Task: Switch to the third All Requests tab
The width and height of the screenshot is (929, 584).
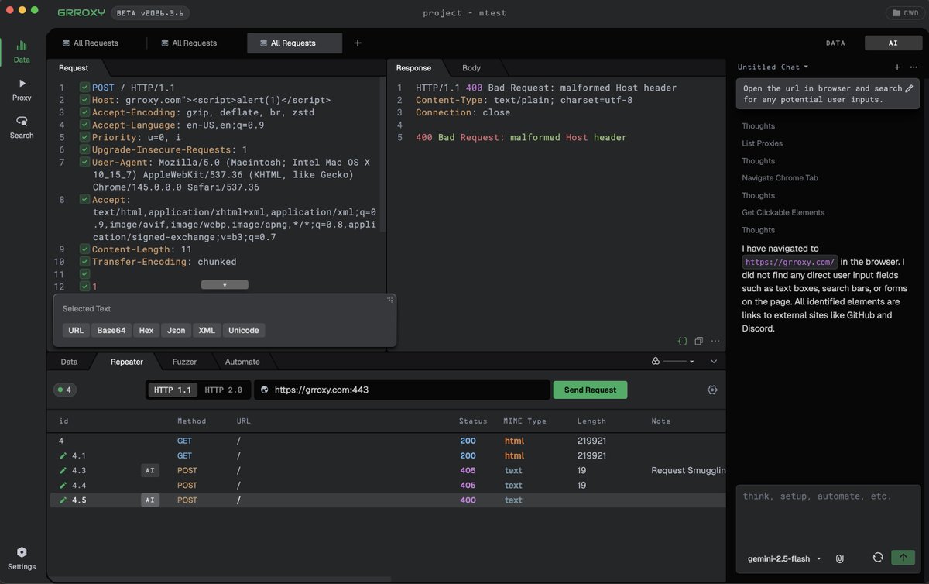Action: click(x=294, y=43)
